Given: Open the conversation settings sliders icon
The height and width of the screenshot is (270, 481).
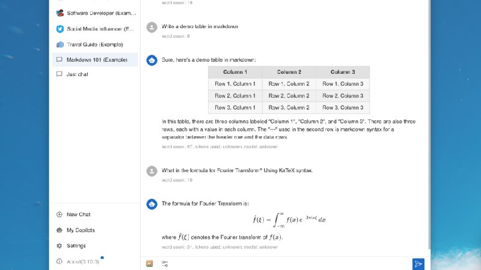Looking at the screenshot, I should pos(165,263).
